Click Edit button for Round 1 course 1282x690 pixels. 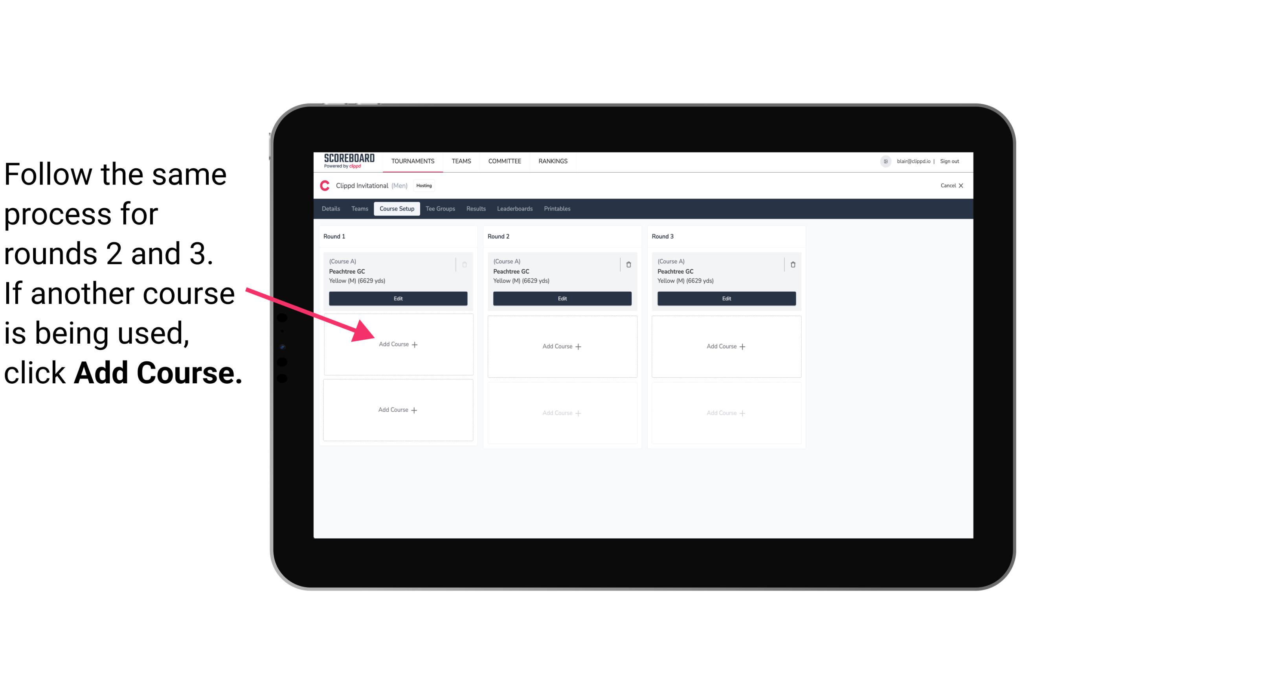pyautogui.click(x=397, y=298)
